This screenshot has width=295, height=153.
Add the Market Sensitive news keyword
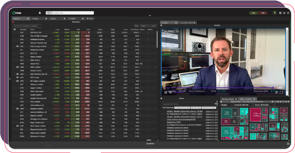tap(209, 108)
